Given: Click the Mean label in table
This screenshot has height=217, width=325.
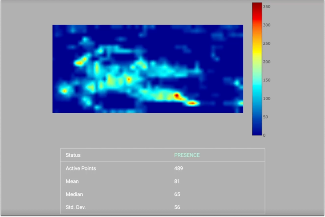Looking at the screenshot, I should [x=72, y=181].
